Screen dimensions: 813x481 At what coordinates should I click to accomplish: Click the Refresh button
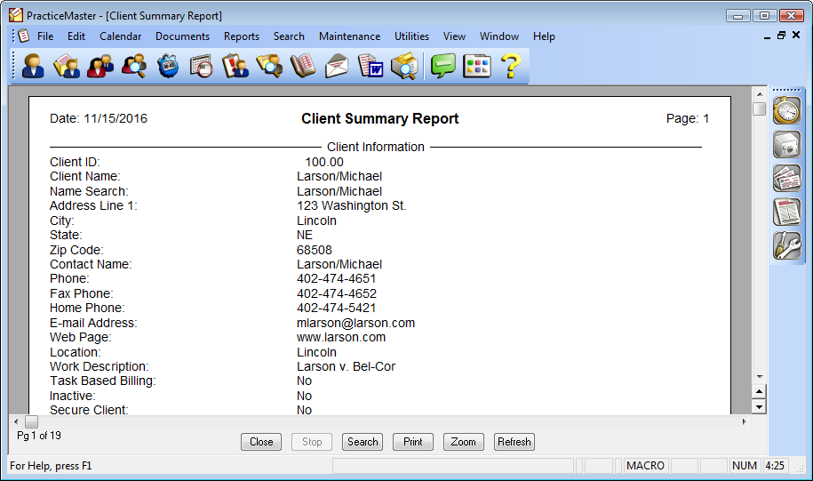514,442
